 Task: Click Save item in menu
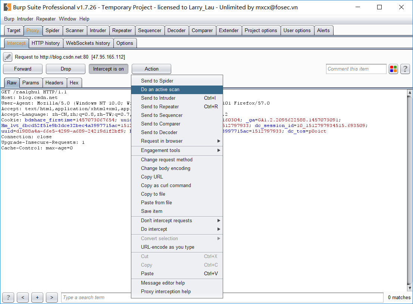tap(177, 211)
